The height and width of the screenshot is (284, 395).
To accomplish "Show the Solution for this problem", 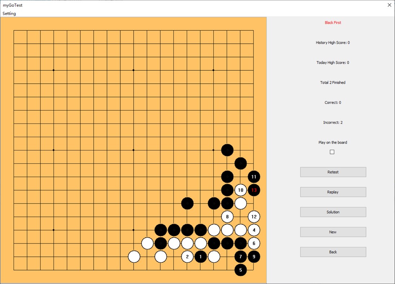I will (x=333, y=212).
